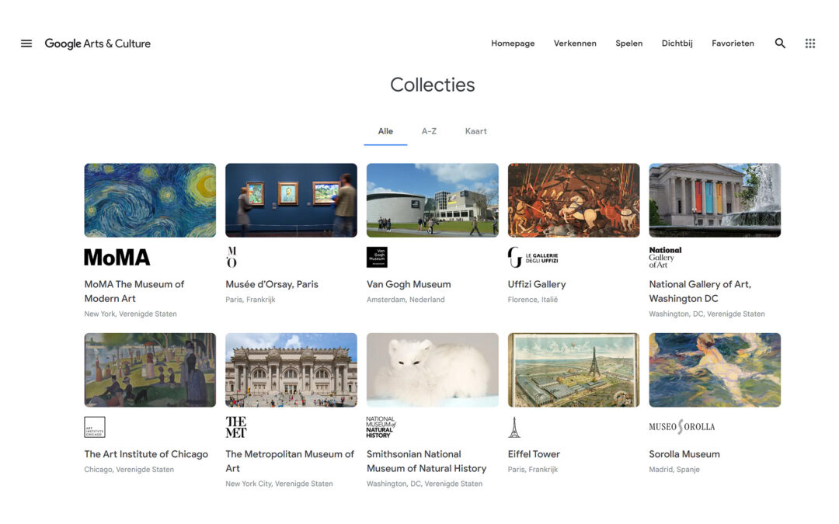Click the Art Institute of Chicago logo
839x524 pixels.
(95, 427)
